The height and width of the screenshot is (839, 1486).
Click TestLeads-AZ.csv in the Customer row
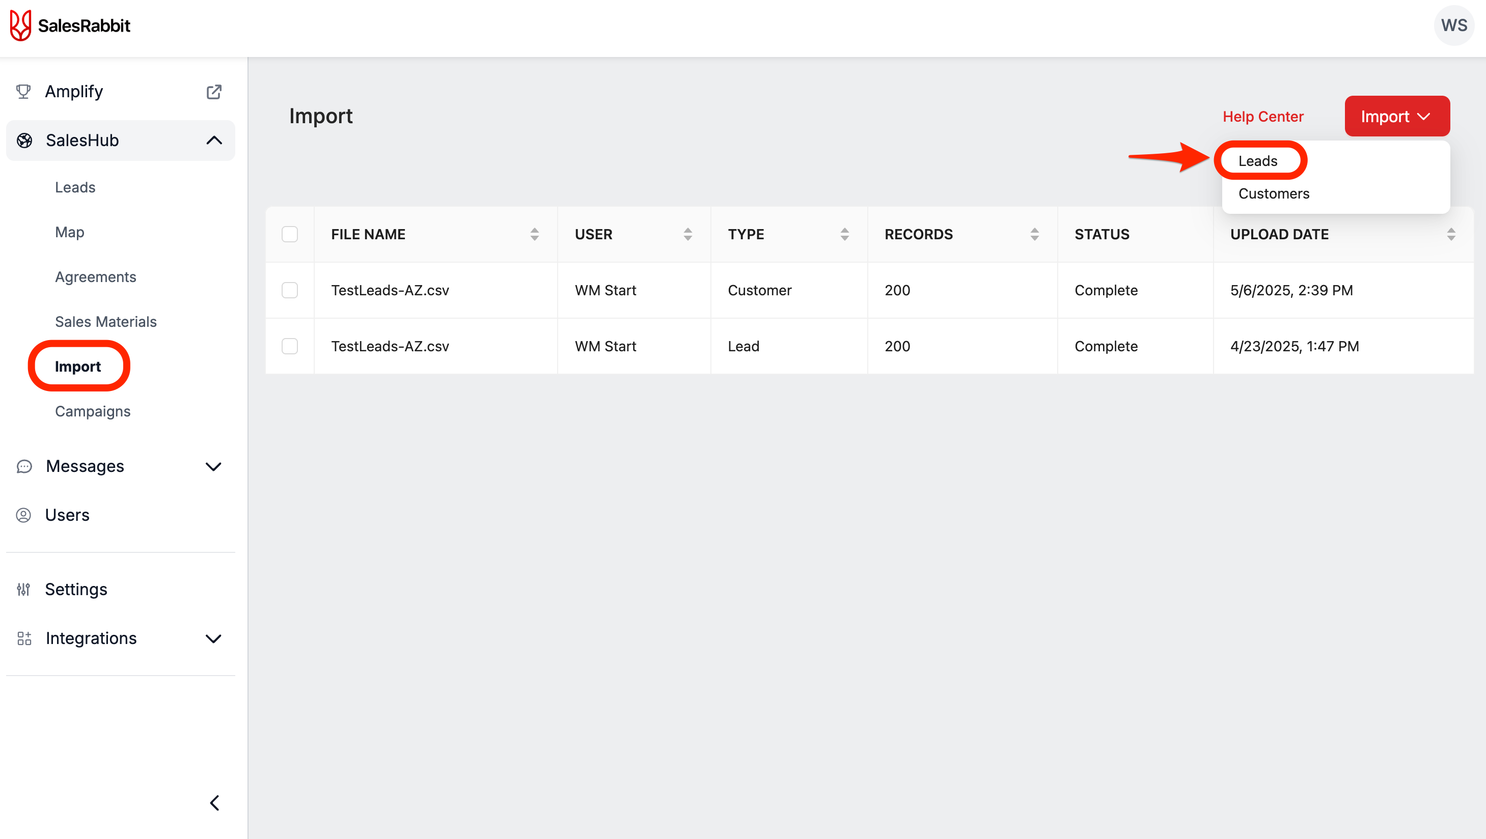tap(390, 290)
